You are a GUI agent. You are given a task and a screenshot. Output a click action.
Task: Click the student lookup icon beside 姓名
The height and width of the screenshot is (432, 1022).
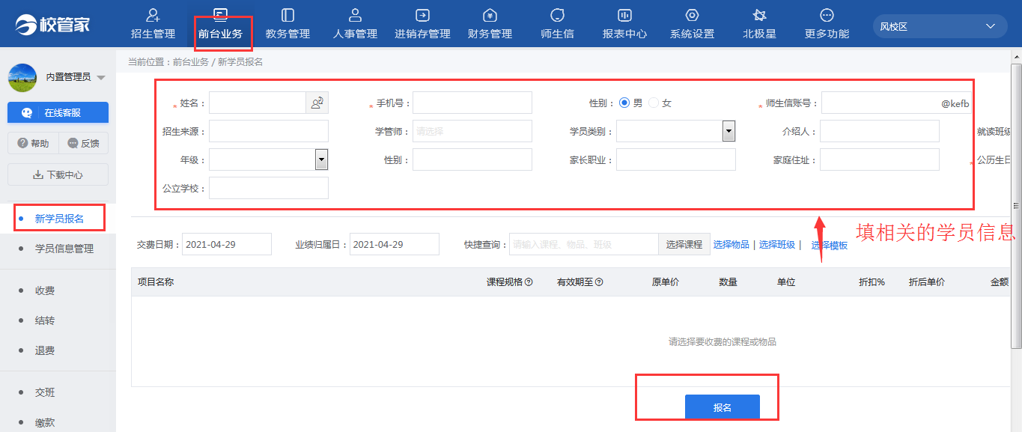317,103
